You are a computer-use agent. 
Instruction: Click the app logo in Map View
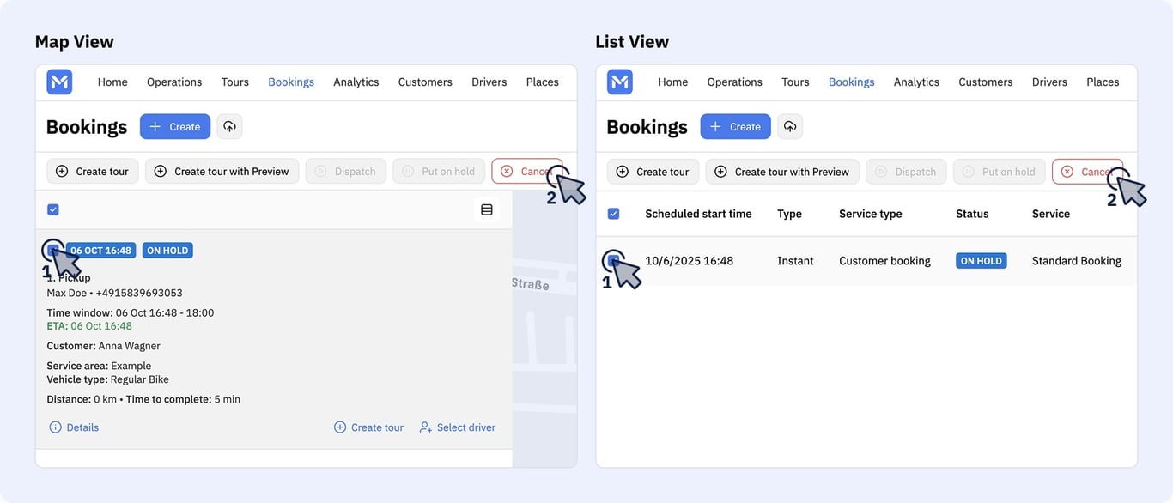point(59,82)
